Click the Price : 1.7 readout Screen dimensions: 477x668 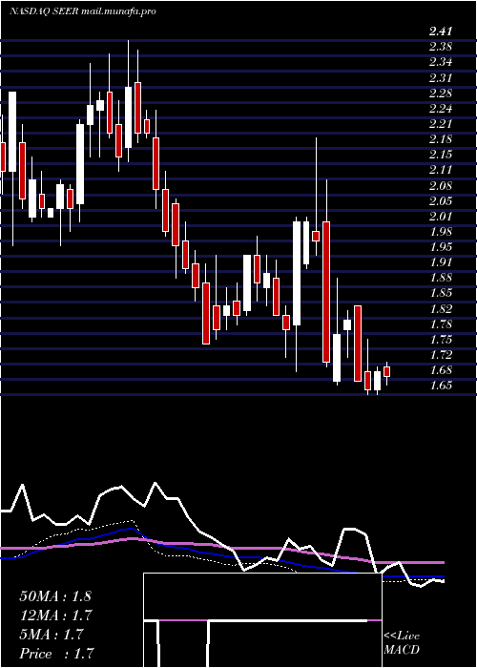coord(55,654)
